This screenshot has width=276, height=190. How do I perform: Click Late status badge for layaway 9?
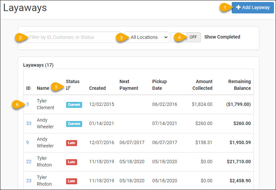click(71, 143)
